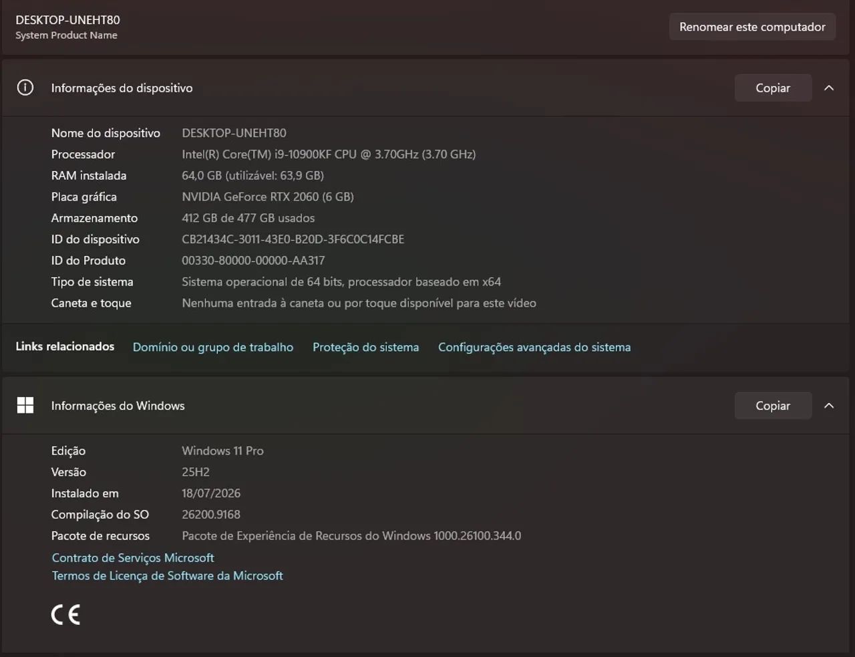Click the Tipo de sistema value text
The width and height of the screenshot is (855, 657).
[x=341, y=281]
